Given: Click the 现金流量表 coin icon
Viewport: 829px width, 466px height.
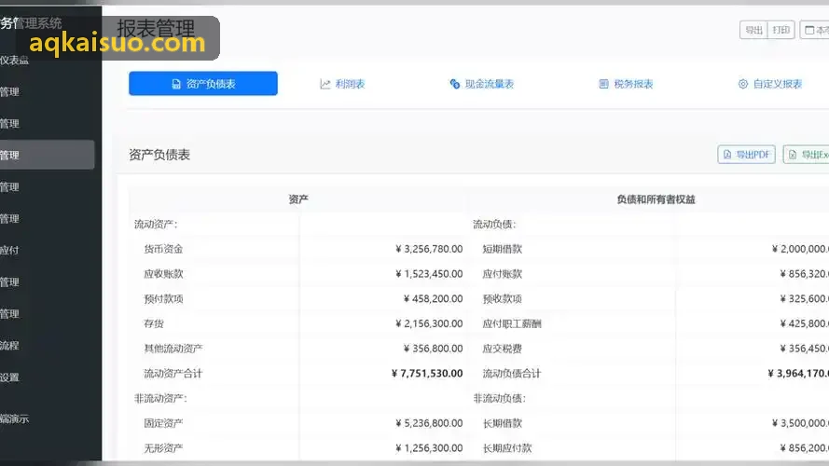Looking at the screenshot, I should (455, 84).
